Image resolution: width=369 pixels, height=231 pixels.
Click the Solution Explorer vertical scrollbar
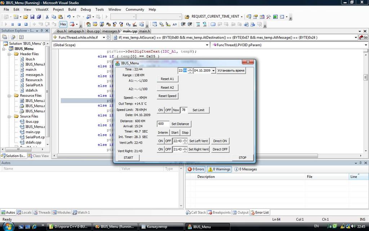coord(48,94)
